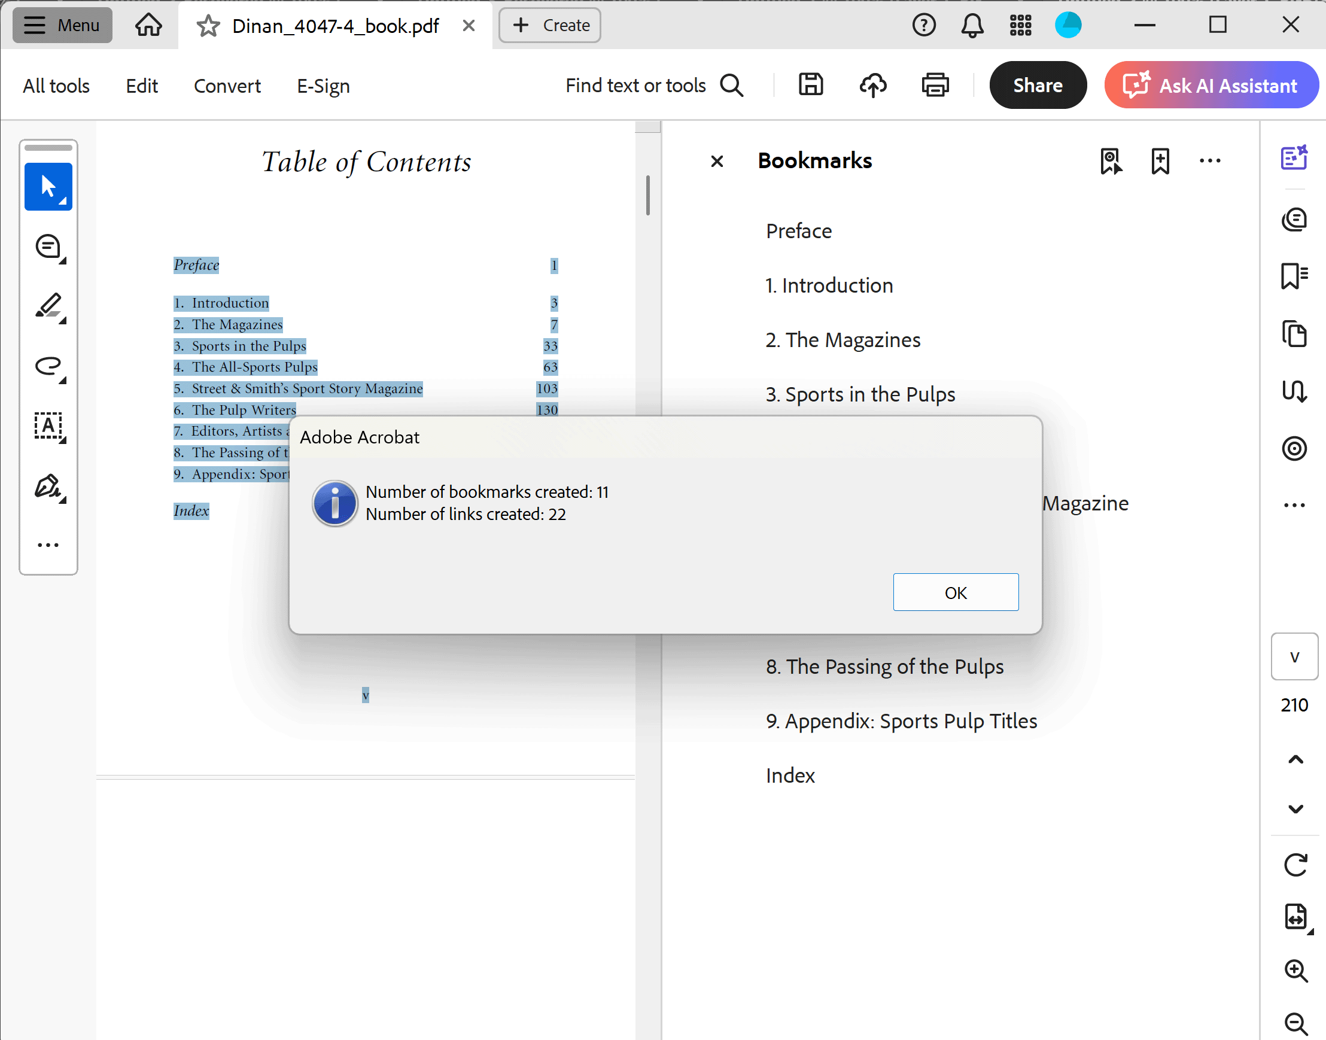
Task: Click the cloud upload icon
Action: [x=873, y=84]
